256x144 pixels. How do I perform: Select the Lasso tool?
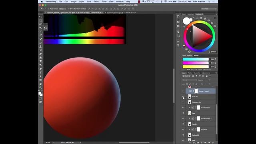pyautogui.click(x=40, y=24)
